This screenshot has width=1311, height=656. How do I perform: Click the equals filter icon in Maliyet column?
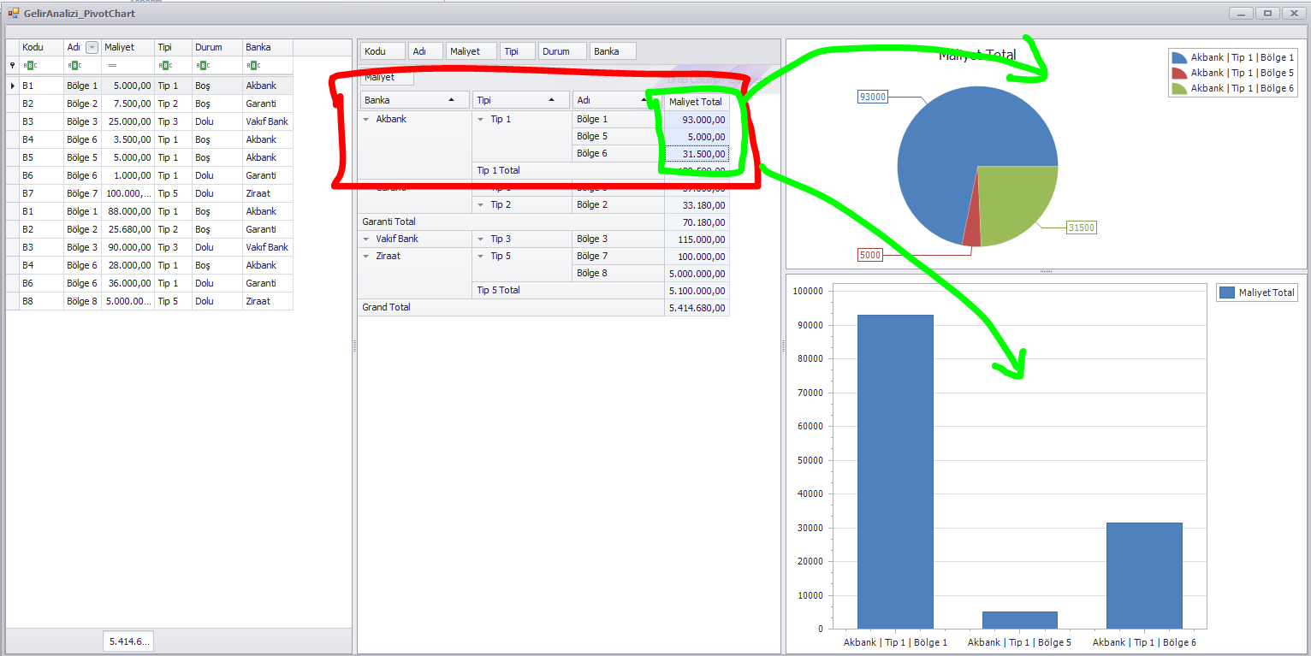[x=111, y=65]
